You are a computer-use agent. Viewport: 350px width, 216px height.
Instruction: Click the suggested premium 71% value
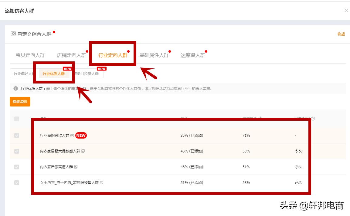[x=246, y=136]
